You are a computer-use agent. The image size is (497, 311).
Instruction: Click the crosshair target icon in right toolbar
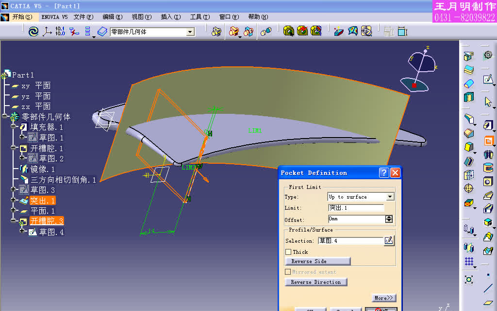468,188
